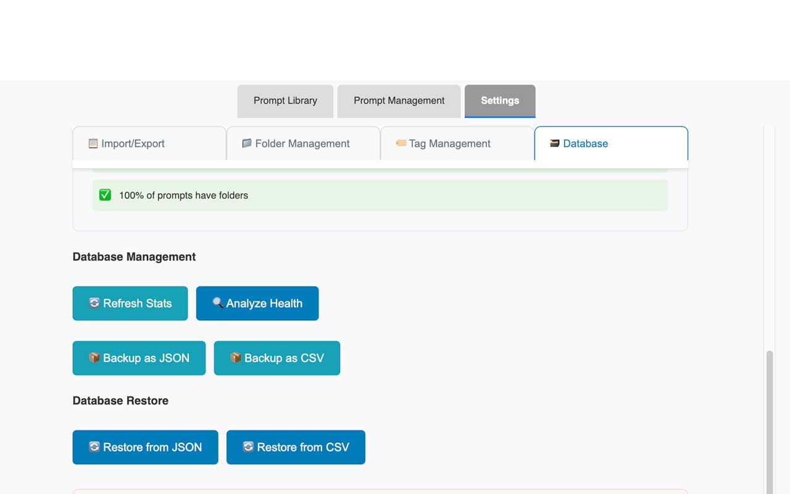Open the Prompt Management tab

[x=399, y=101]
